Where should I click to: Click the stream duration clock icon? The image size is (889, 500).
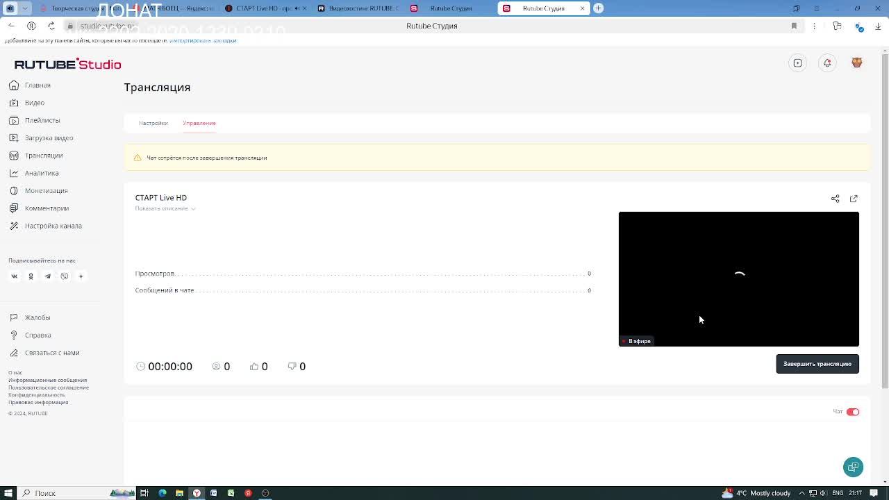141,367
